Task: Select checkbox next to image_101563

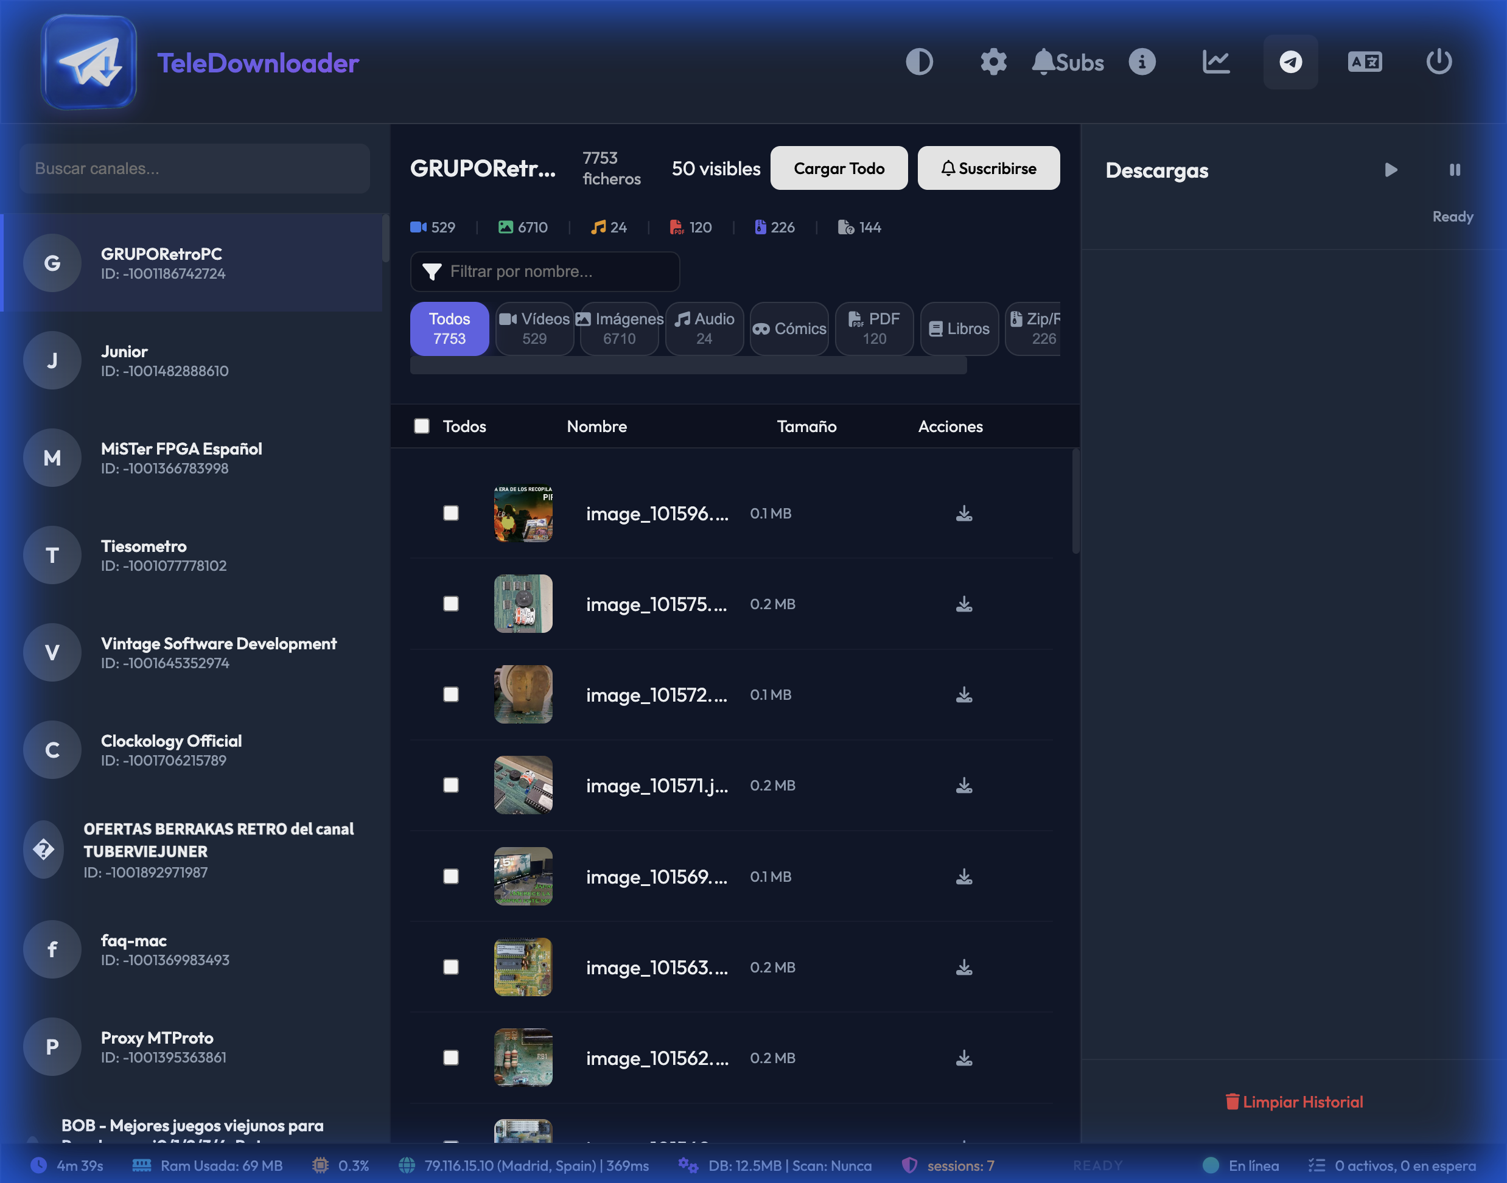Action: (451, 967)
